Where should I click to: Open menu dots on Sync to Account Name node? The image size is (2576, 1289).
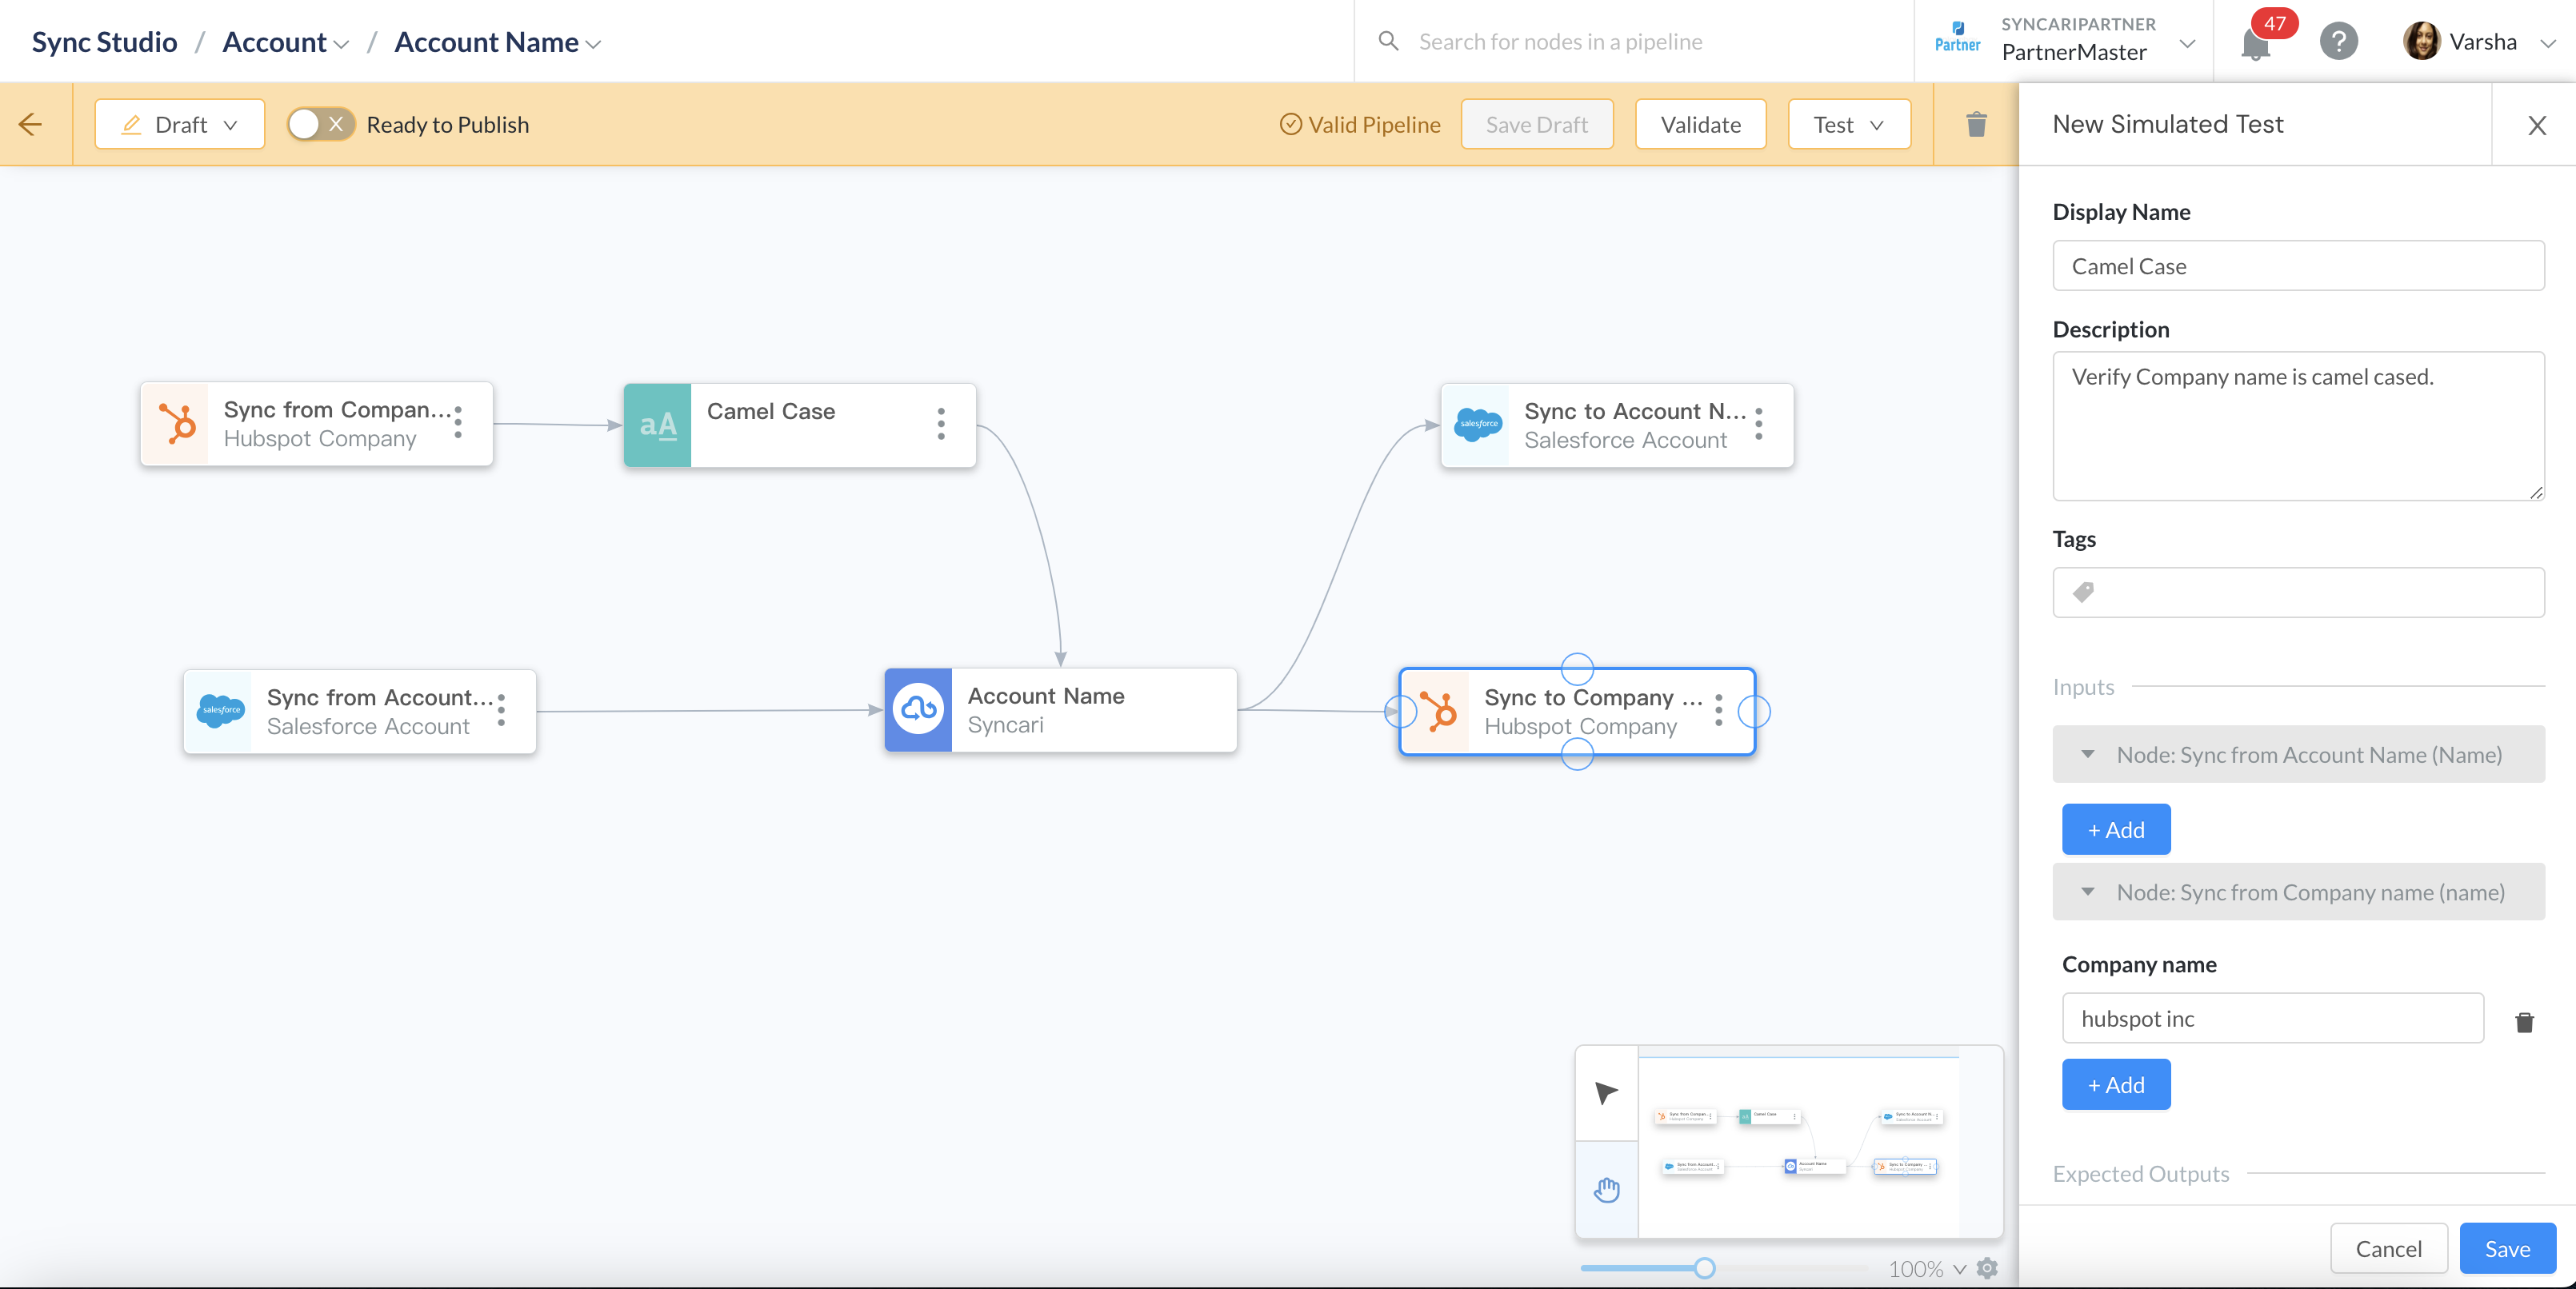[x=1759, y=424]
